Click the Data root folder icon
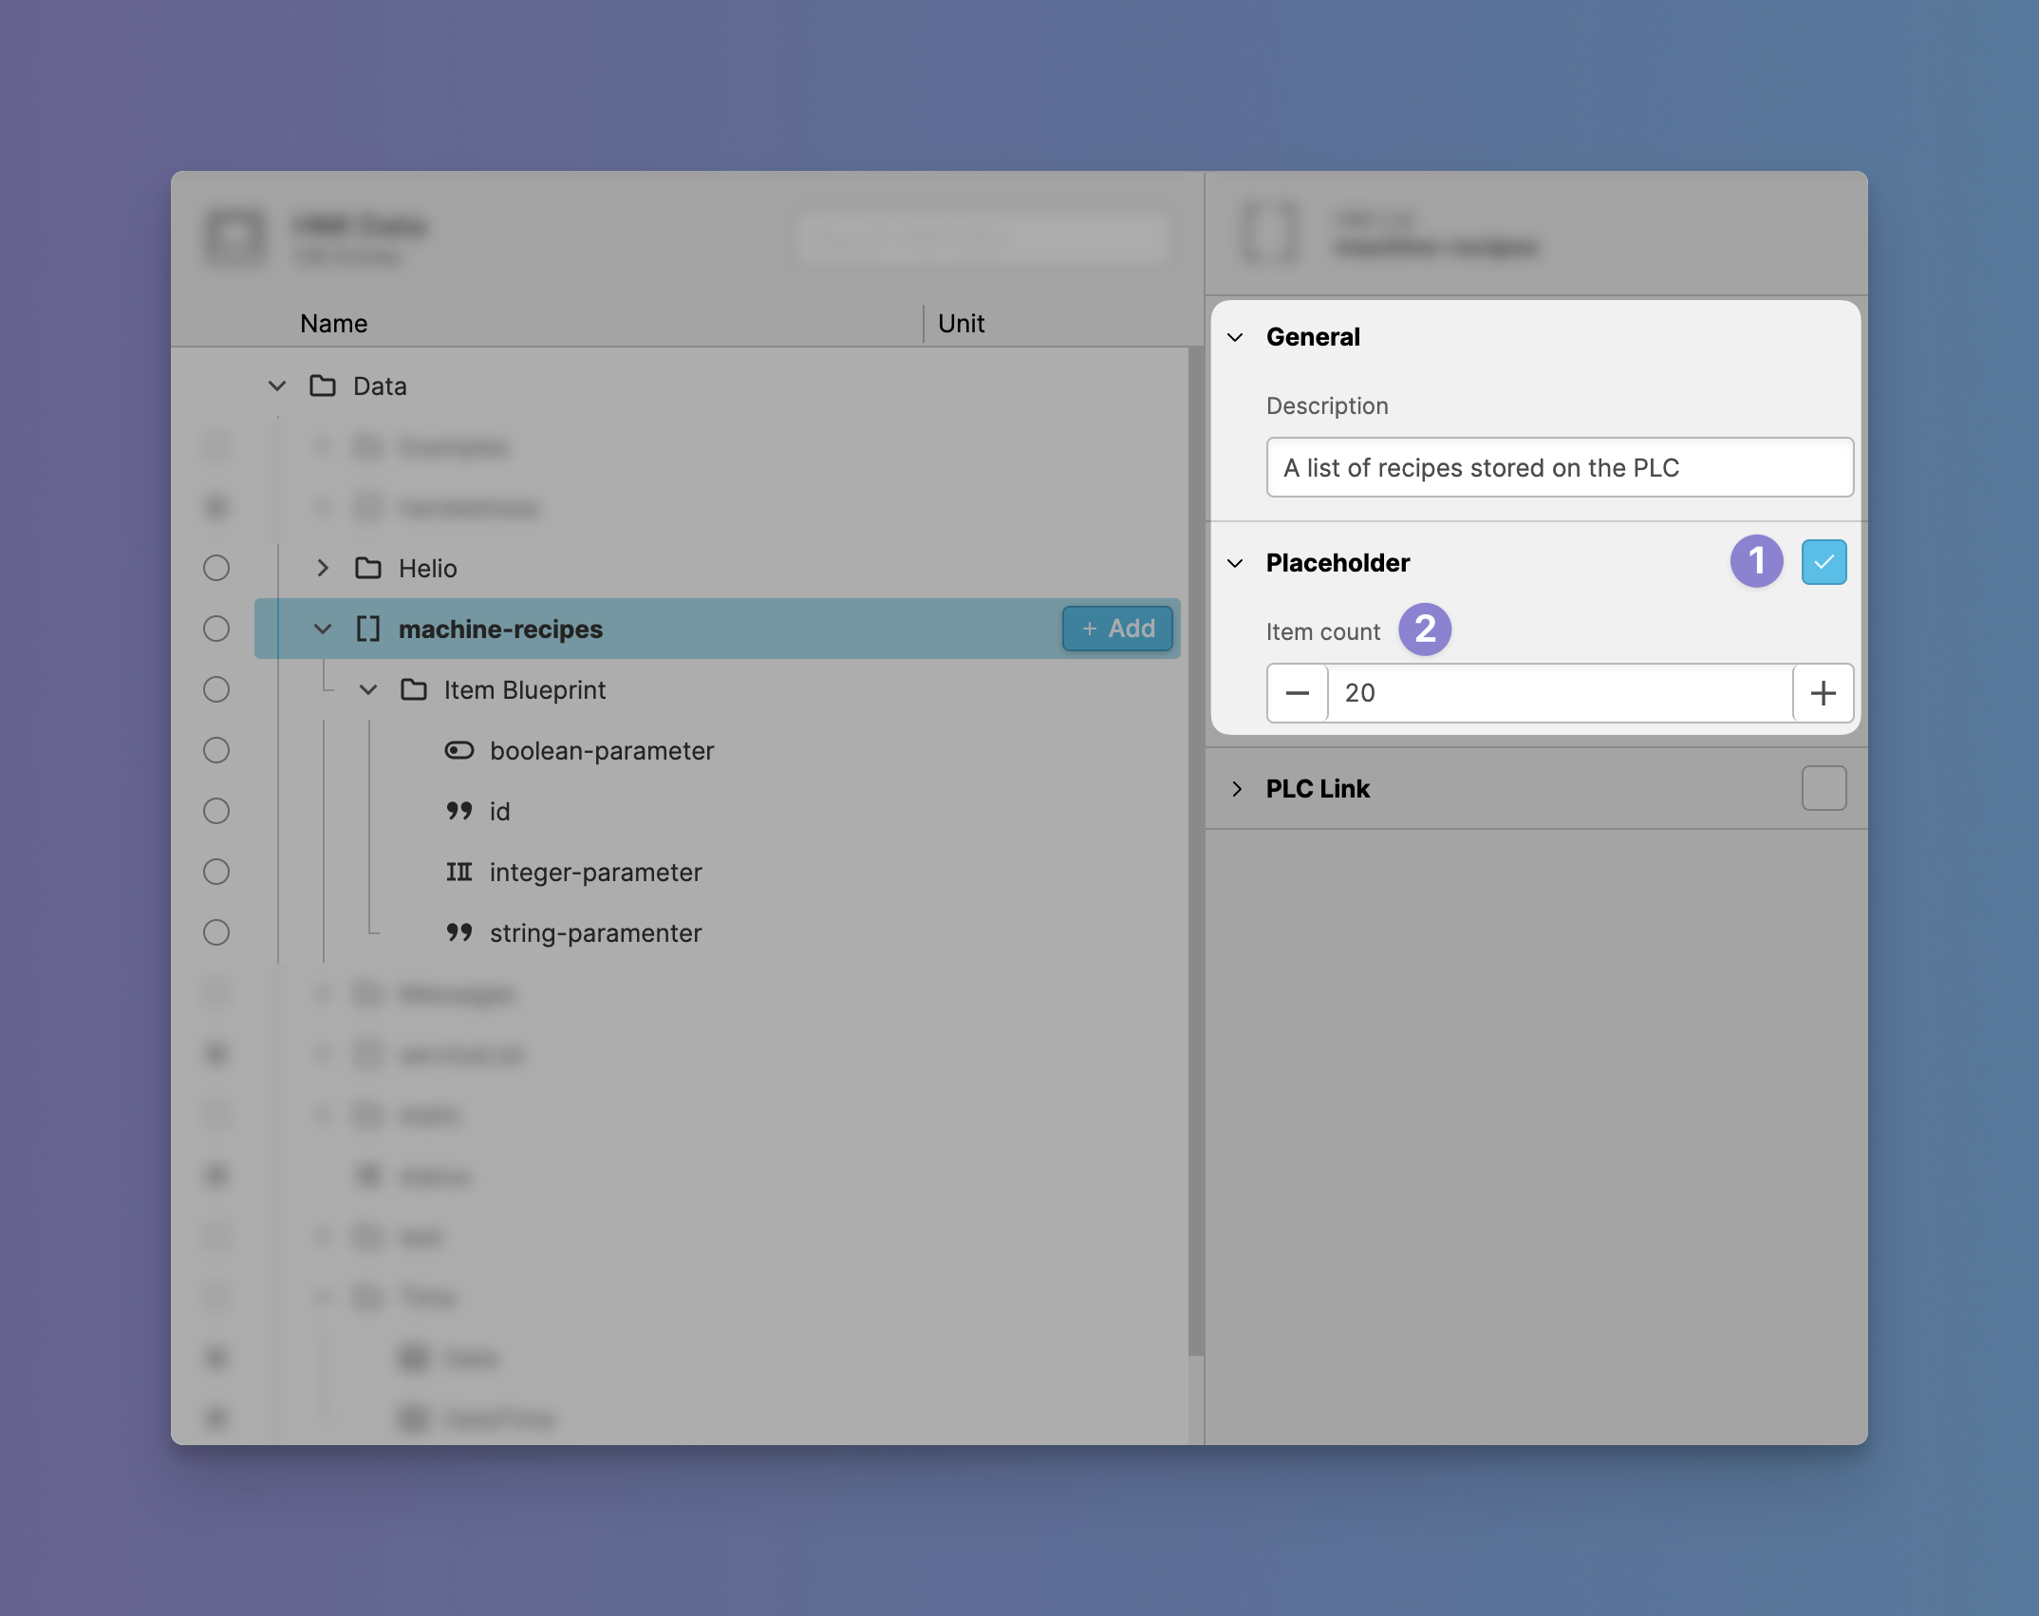 323,385
